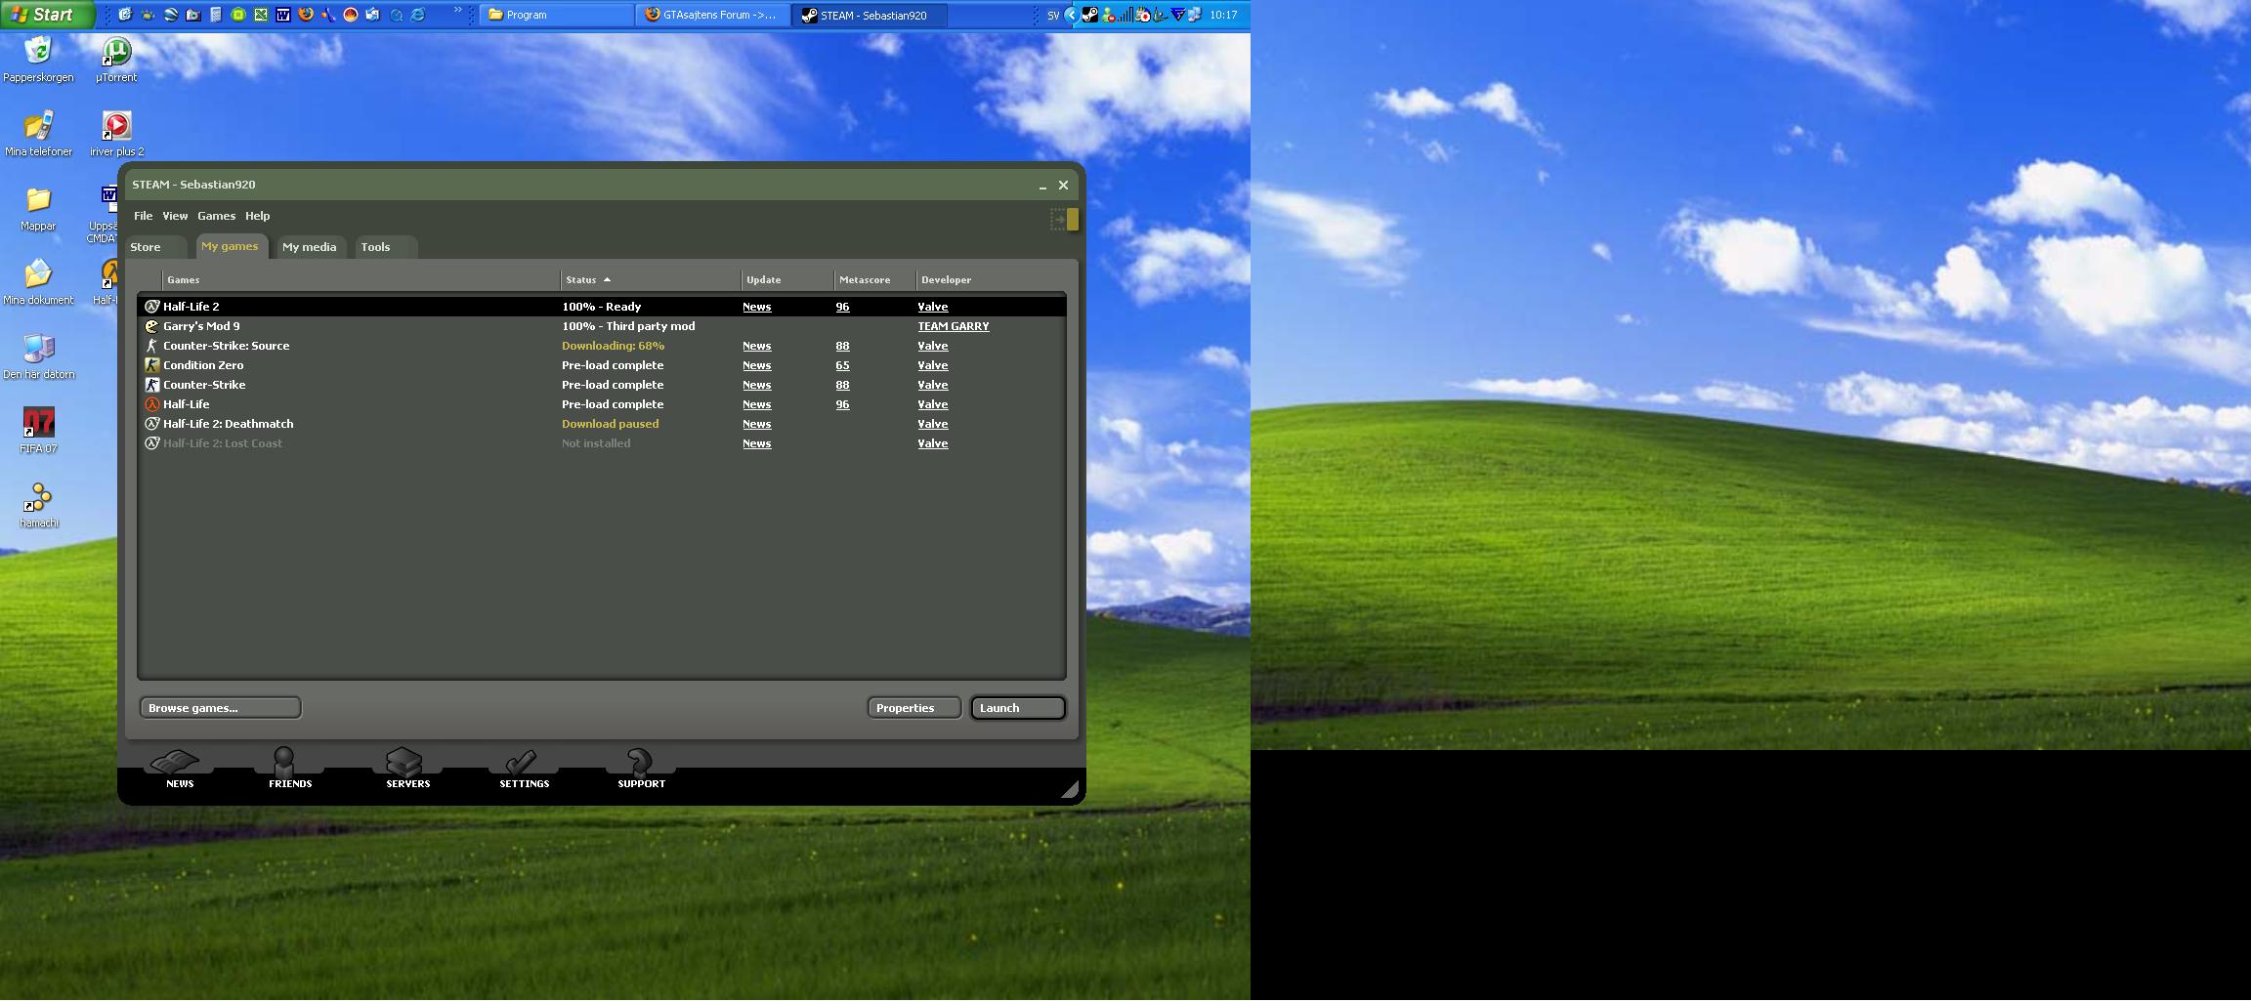Screen dimensions: 2251x1003
Task: Switch to the Store tab
Action: pos(154,247)
